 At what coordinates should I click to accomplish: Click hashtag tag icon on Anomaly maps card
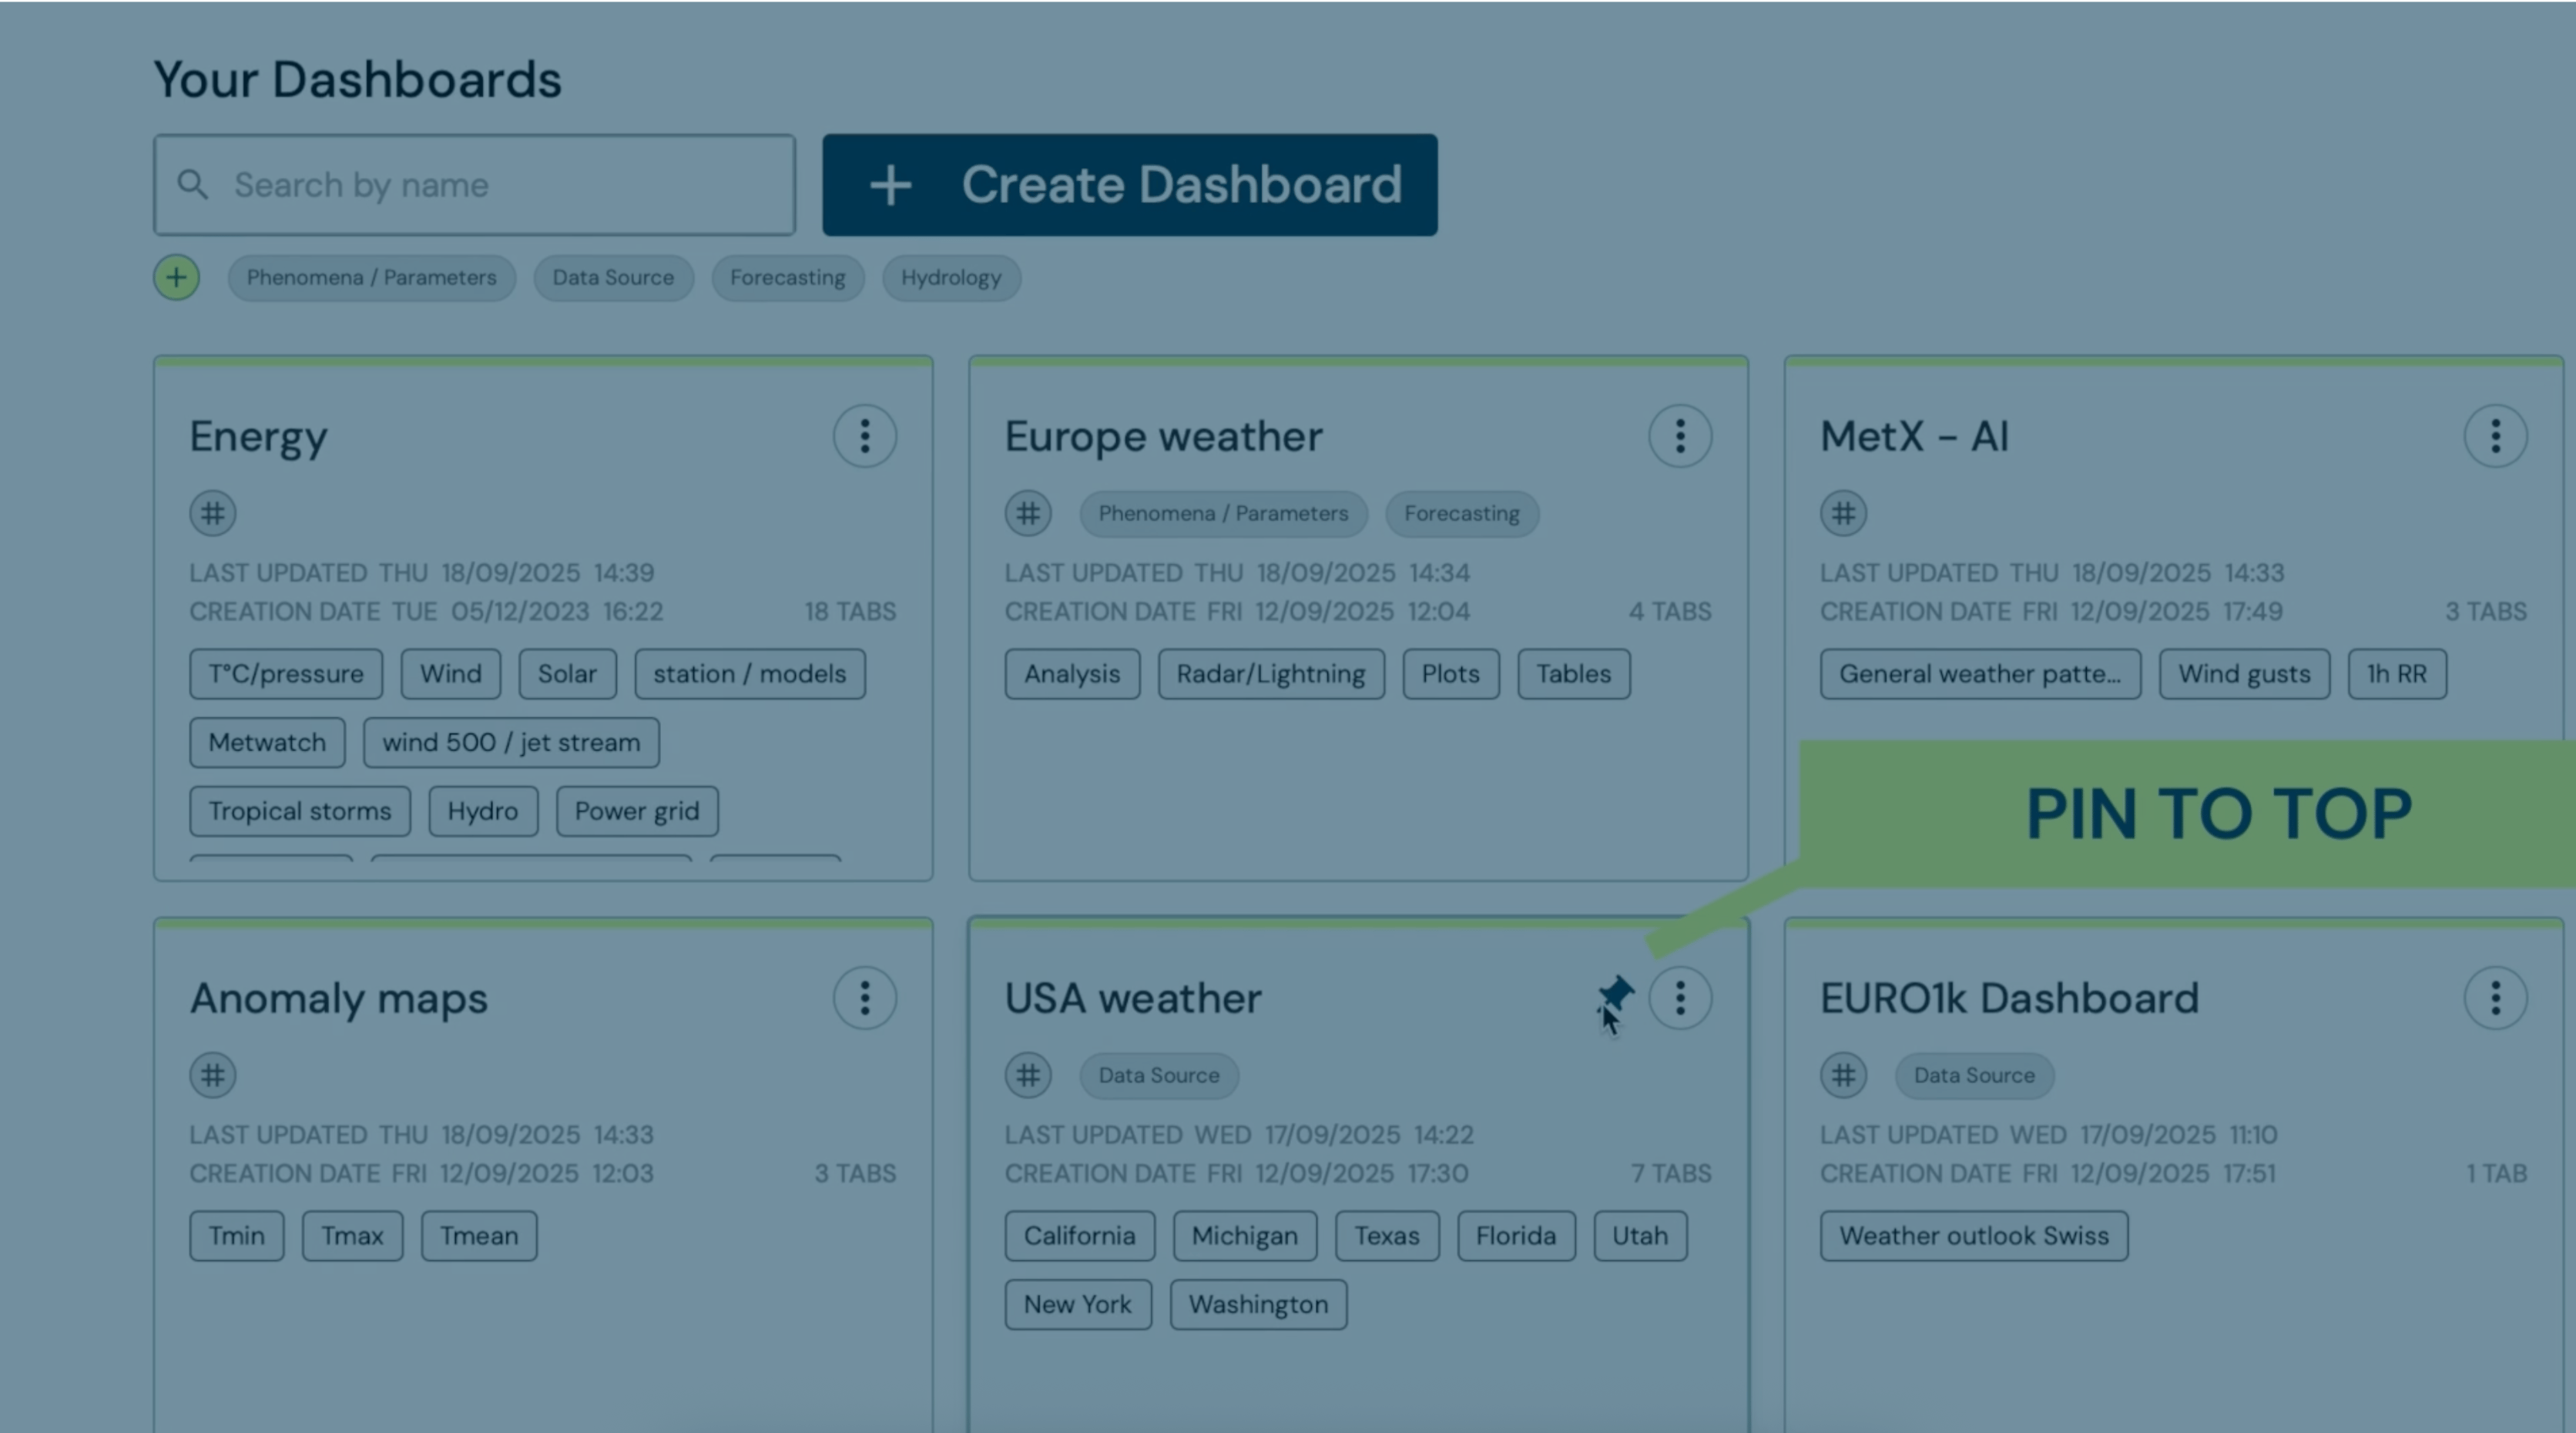click(212, 1076)
